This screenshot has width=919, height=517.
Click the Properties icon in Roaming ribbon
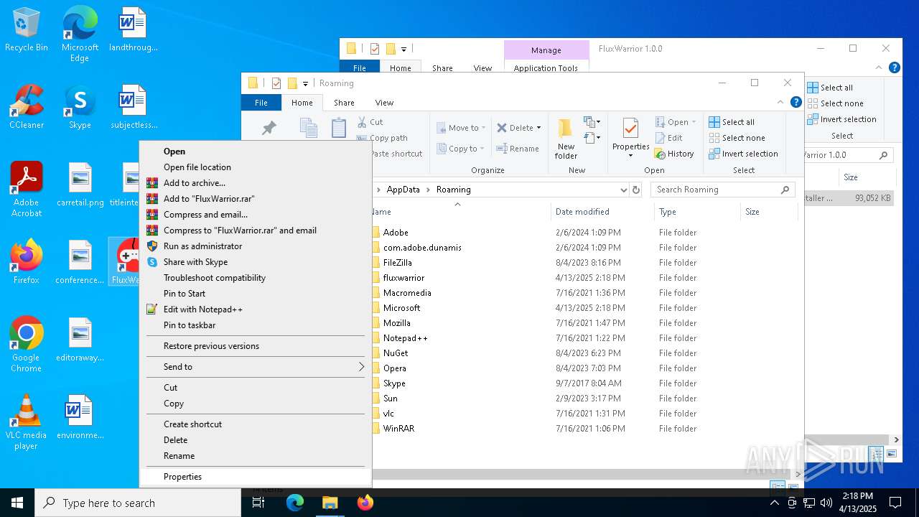(x=630, y=138)
